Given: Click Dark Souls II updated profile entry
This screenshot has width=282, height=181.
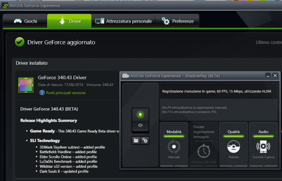Looking at the screenshot, I should pyautogui.click(x=64, y=171).
